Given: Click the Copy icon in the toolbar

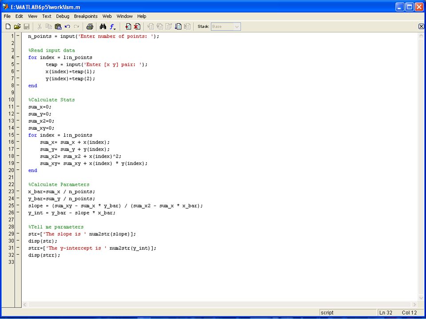Looking at the screenshot, I should (x=49, y=27).
